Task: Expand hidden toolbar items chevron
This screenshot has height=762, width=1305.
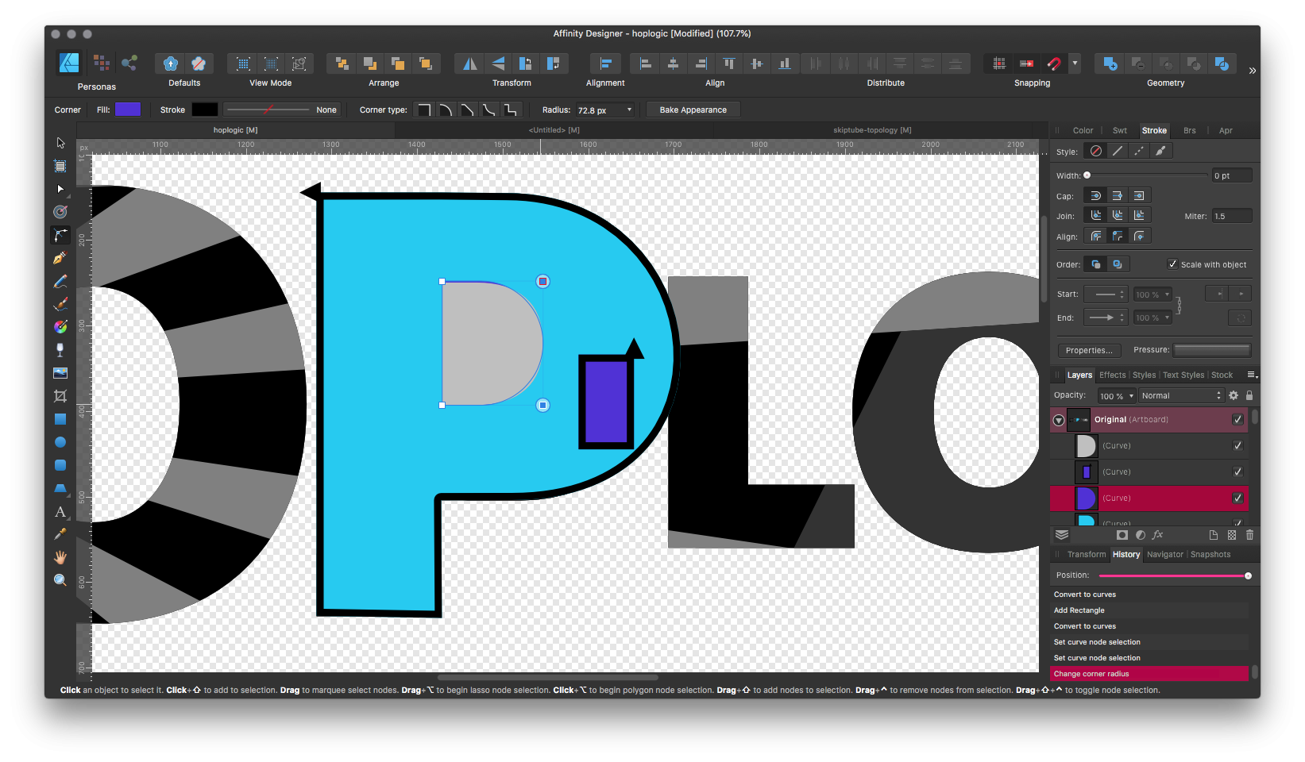Action: point(1252,71)
